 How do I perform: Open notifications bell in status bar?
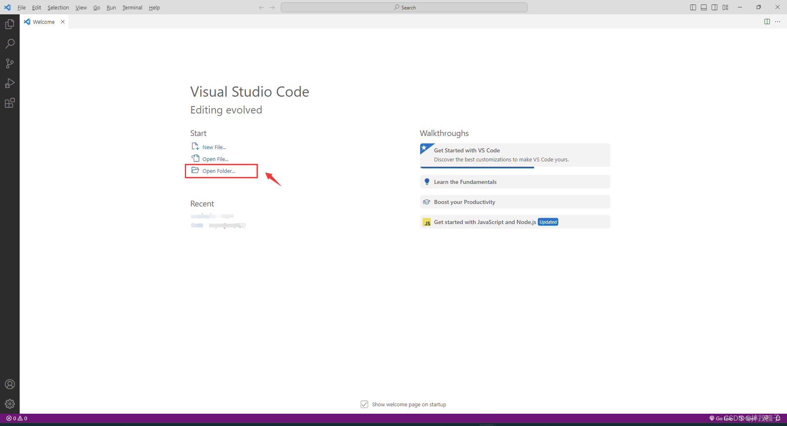[x=778, y=418]
